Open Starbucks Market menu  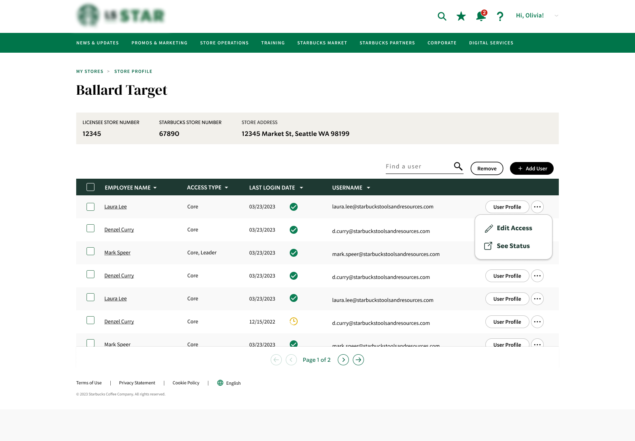coord(322,43)
